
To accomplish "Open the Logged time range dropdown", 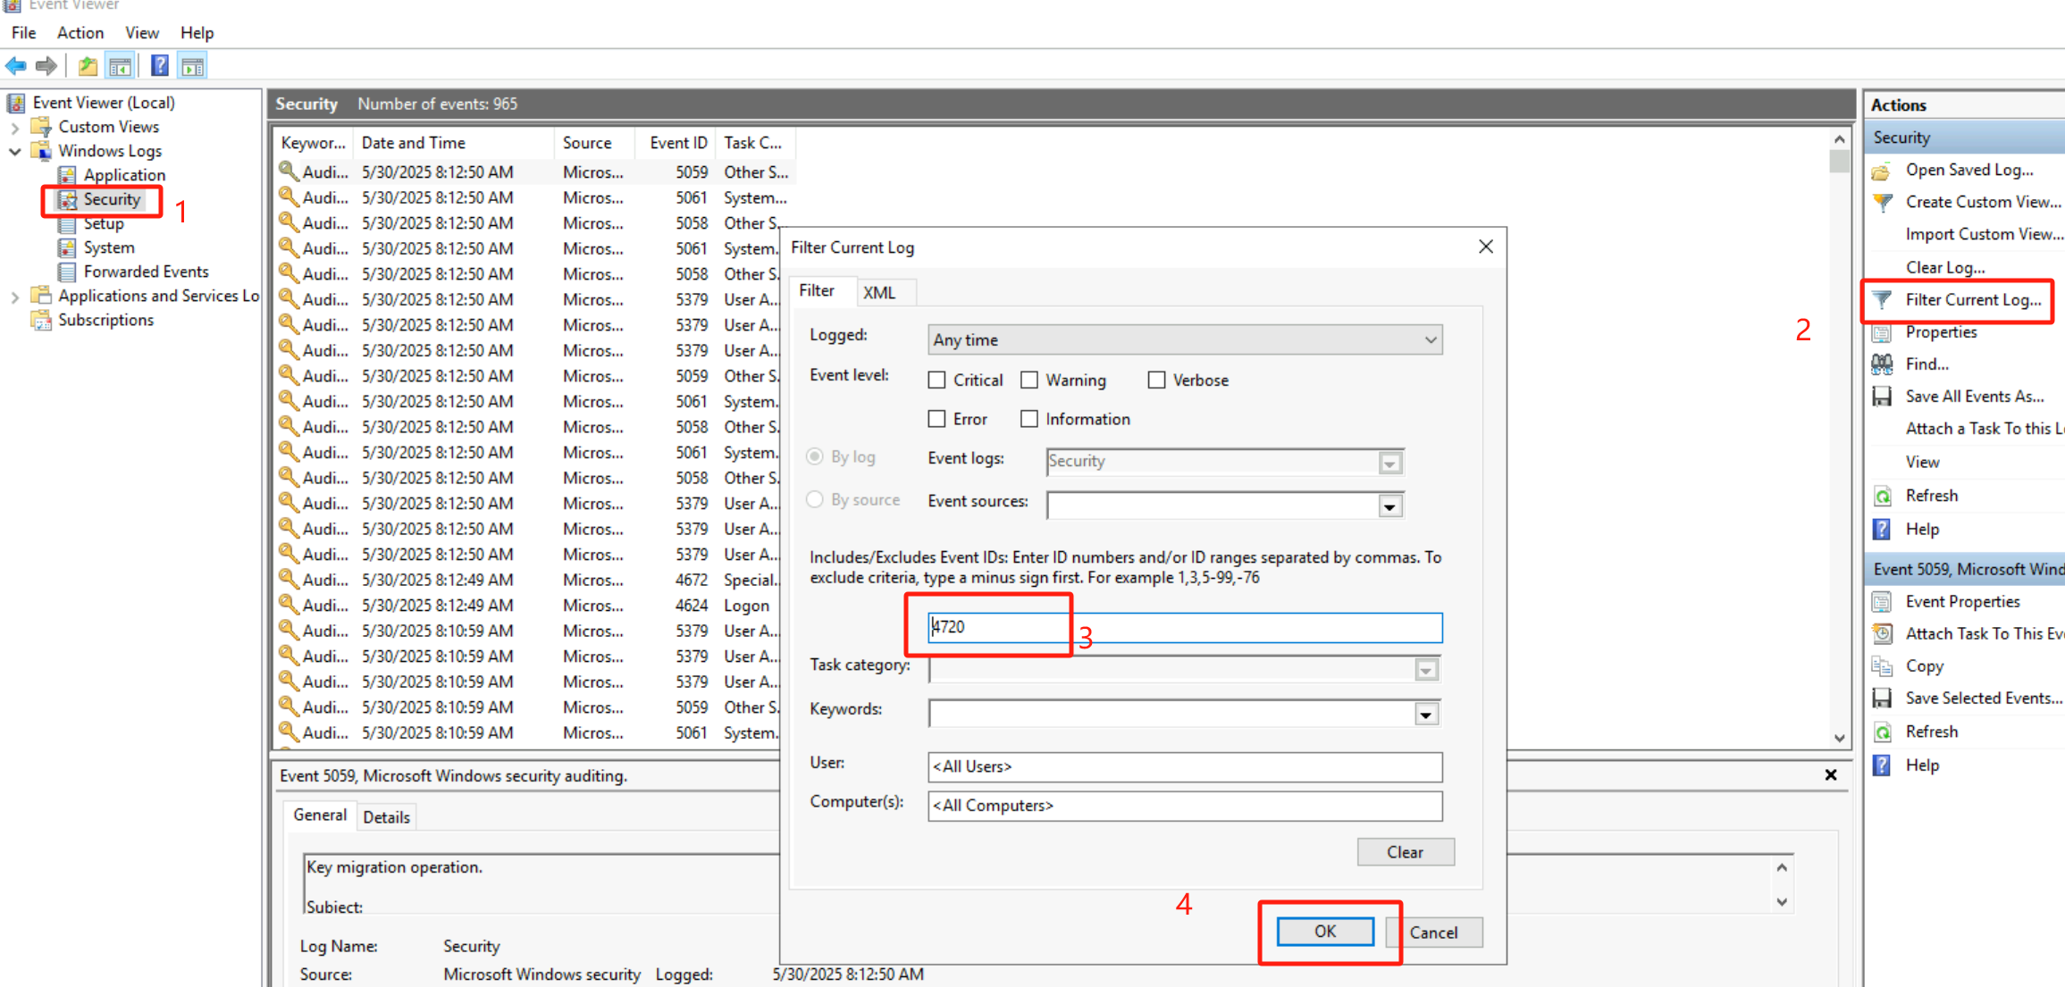I will (1184, 339).
